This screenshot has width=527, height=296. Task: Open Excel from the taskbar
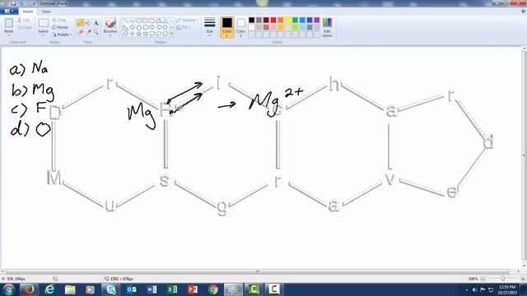tap(172, 289)
